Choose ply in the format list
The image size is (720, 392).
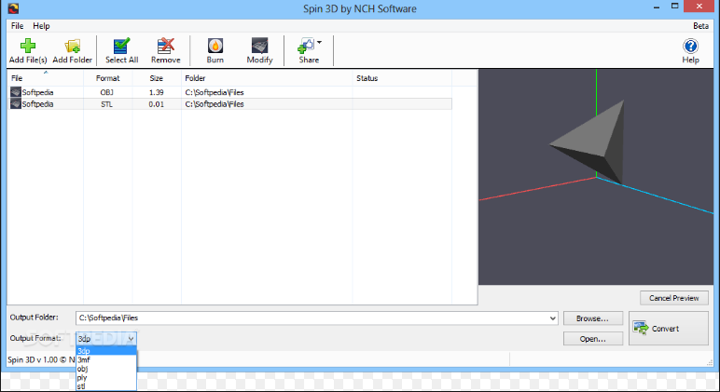106,378
